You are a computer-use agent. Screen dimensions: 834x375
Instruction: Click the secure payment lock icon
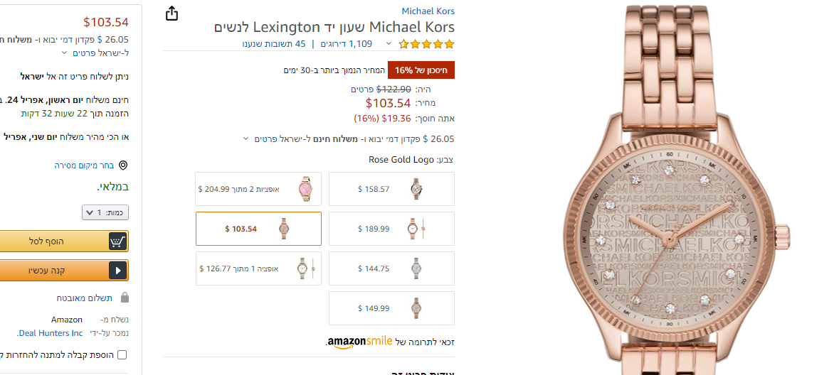pos(125,298)
